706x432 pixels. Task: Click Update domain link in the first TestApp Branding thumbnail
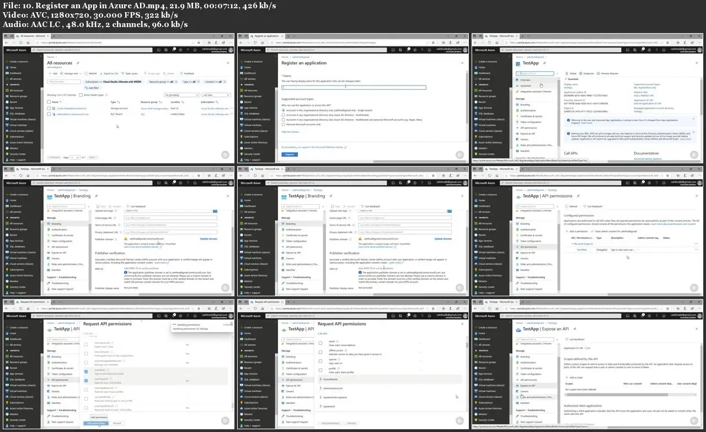tap(209, 238)
